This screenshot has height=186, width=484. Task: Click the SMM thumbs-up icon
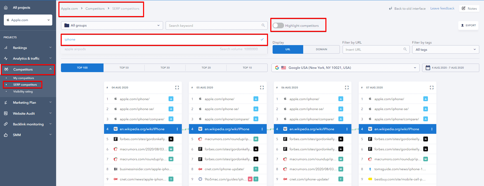[6, 135]
